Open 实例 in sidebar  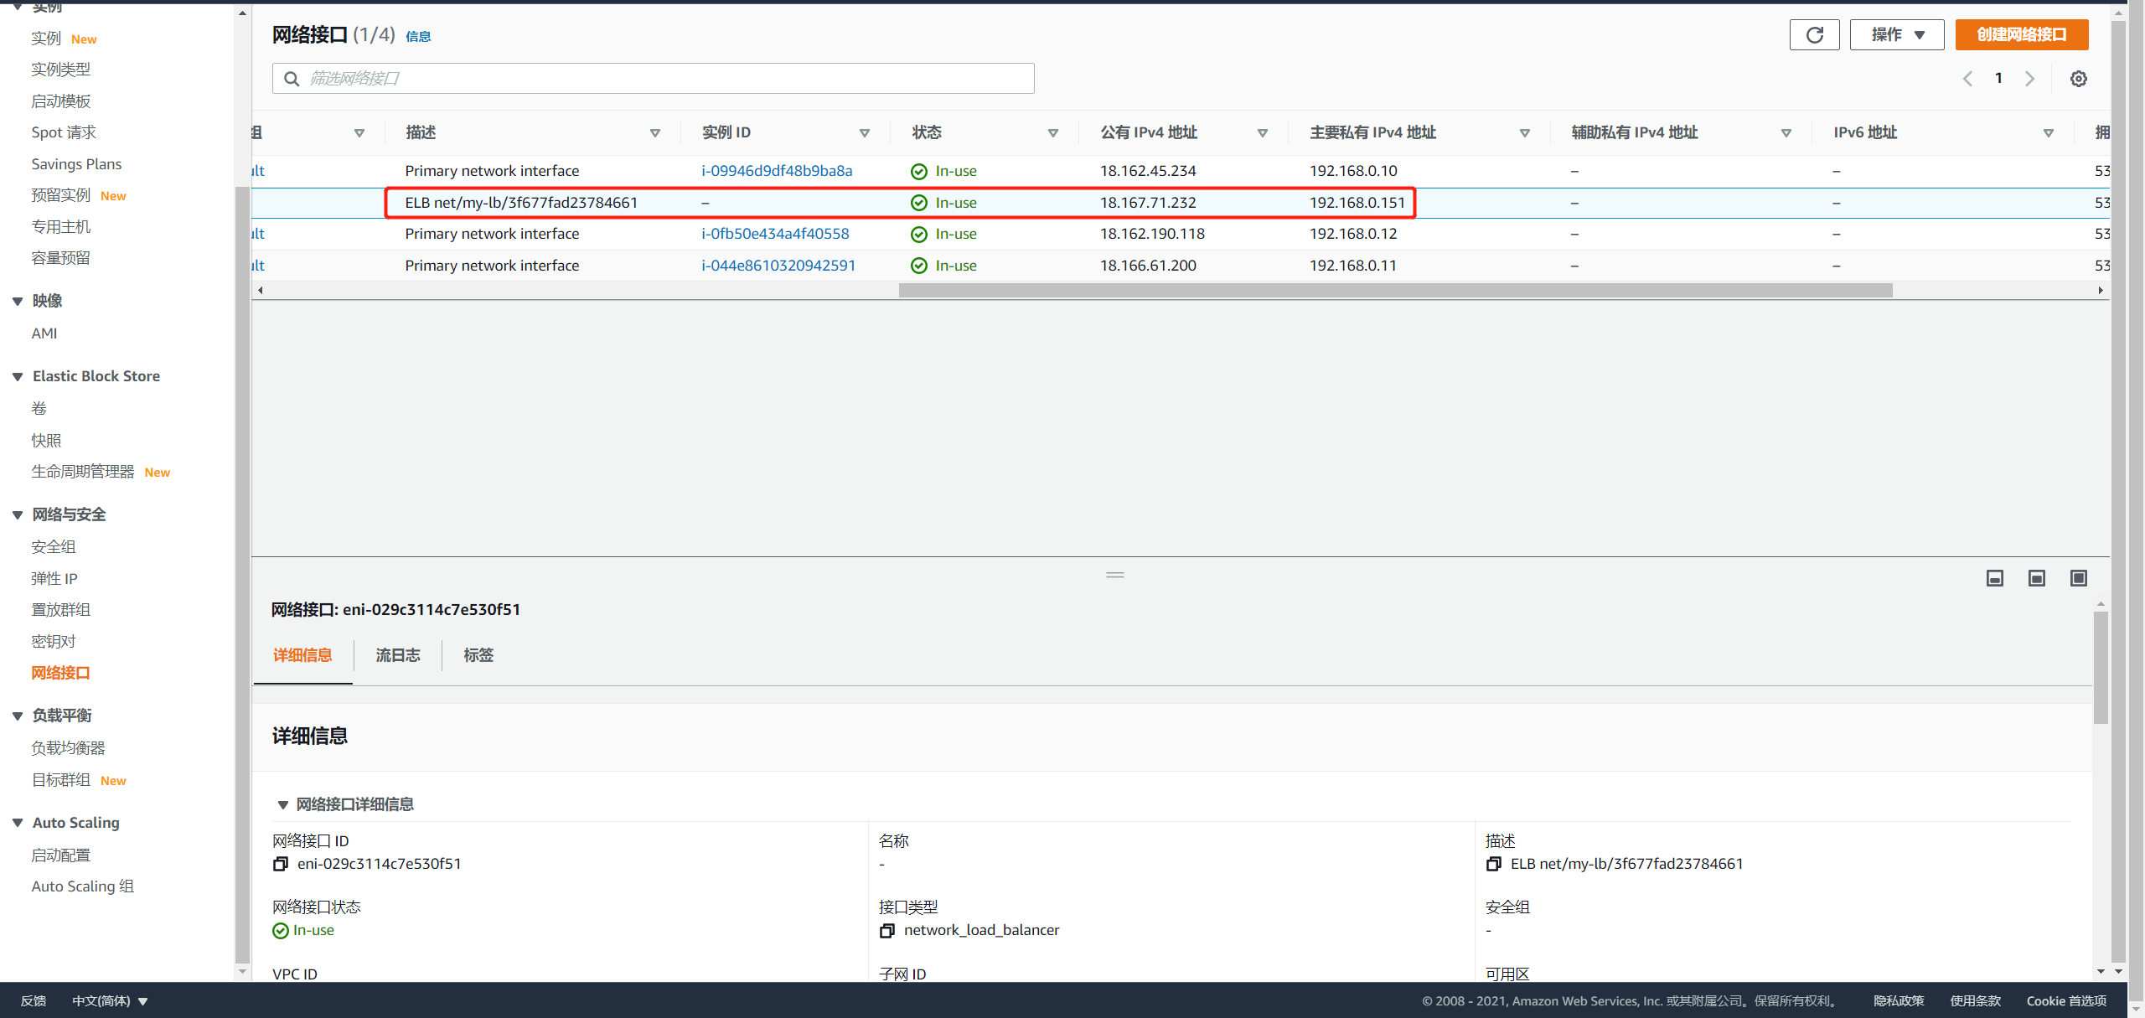coord(46,39)
